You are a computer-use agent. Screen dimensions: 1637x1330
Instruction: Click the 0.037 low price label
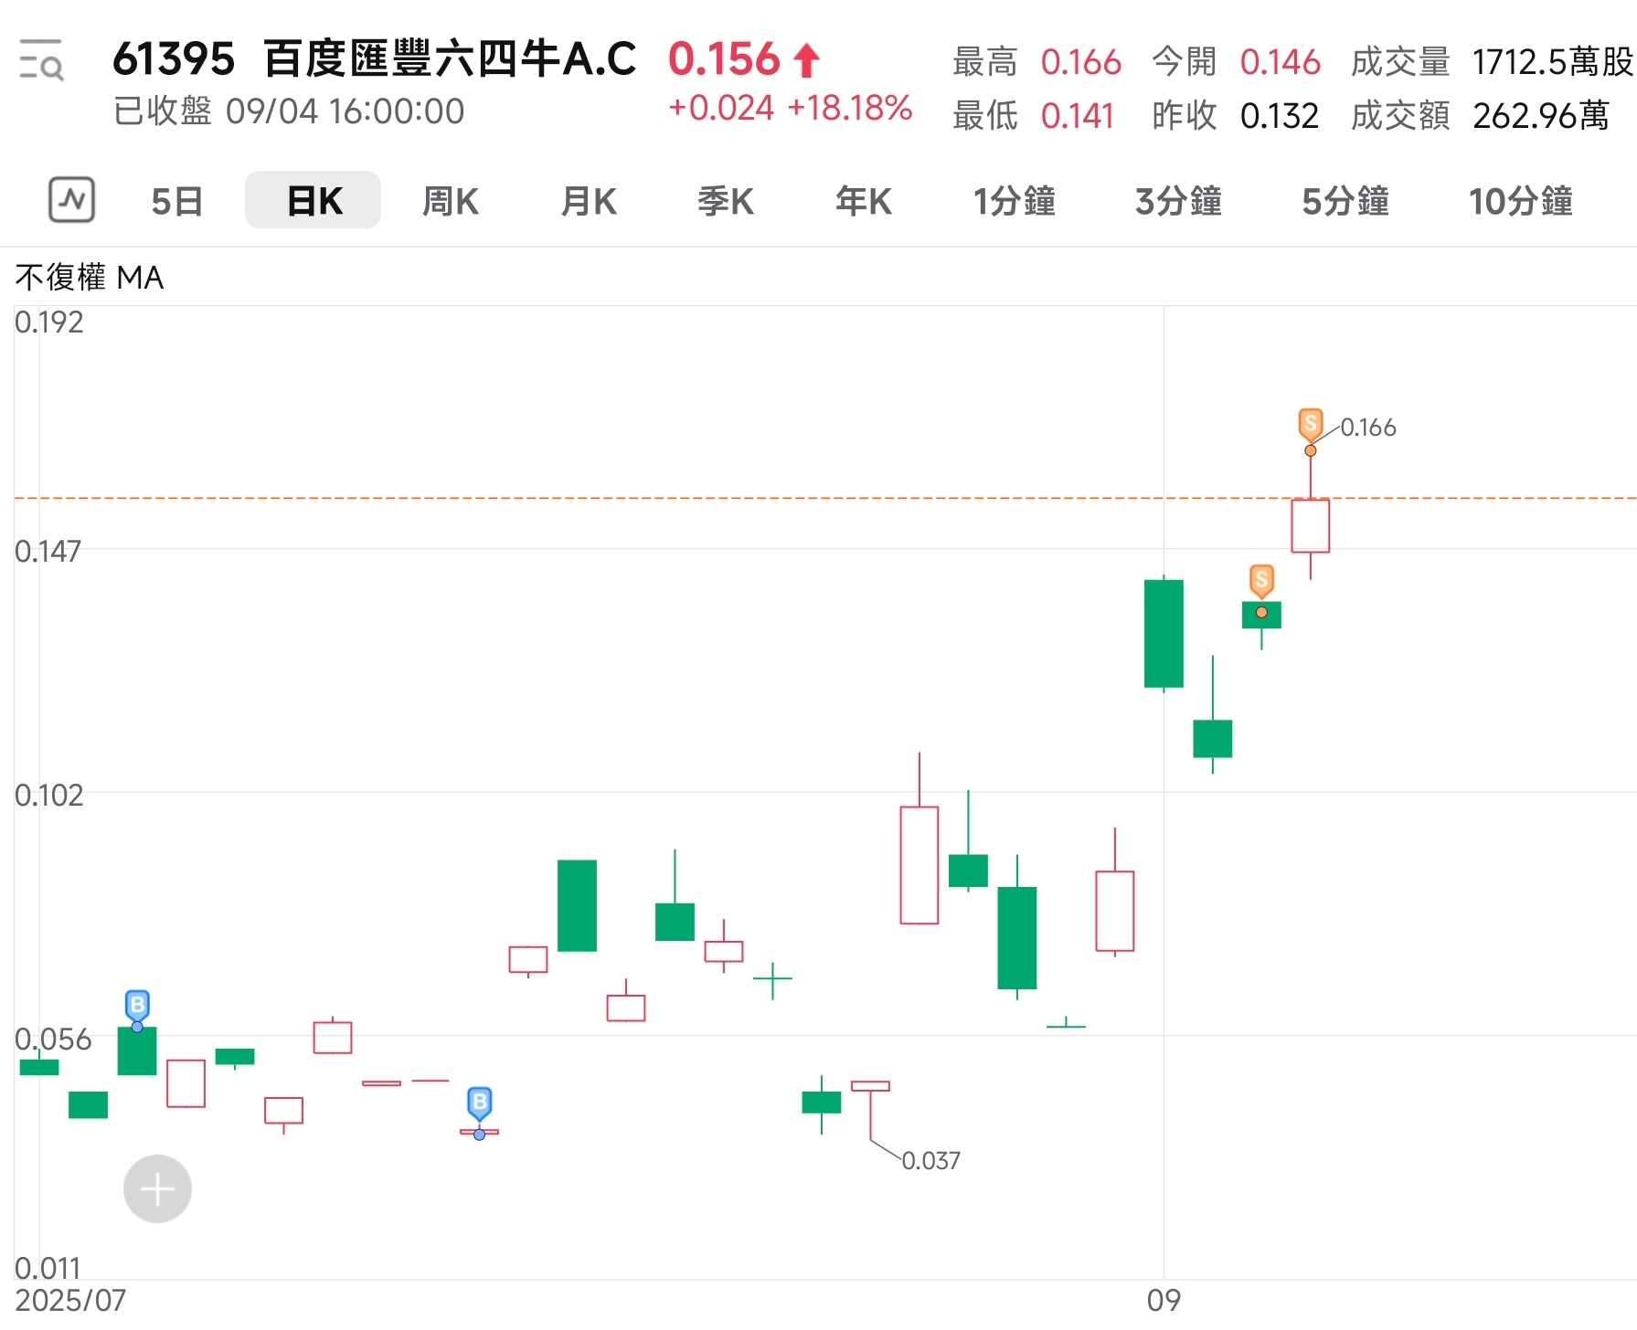pyautogui.click(x=931, y=1160)
